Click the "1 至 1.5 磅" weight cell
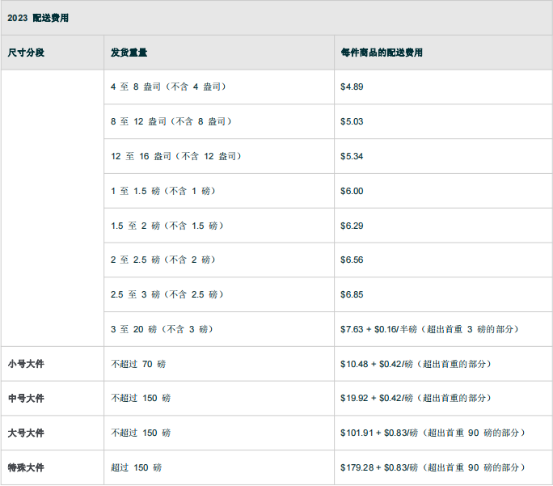Viewport: 553px width, 486px height. (x=163, y=191)
